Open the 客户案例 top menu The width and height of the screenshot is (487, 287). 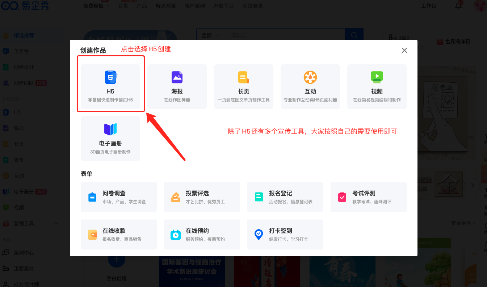[x=195, y=6]
